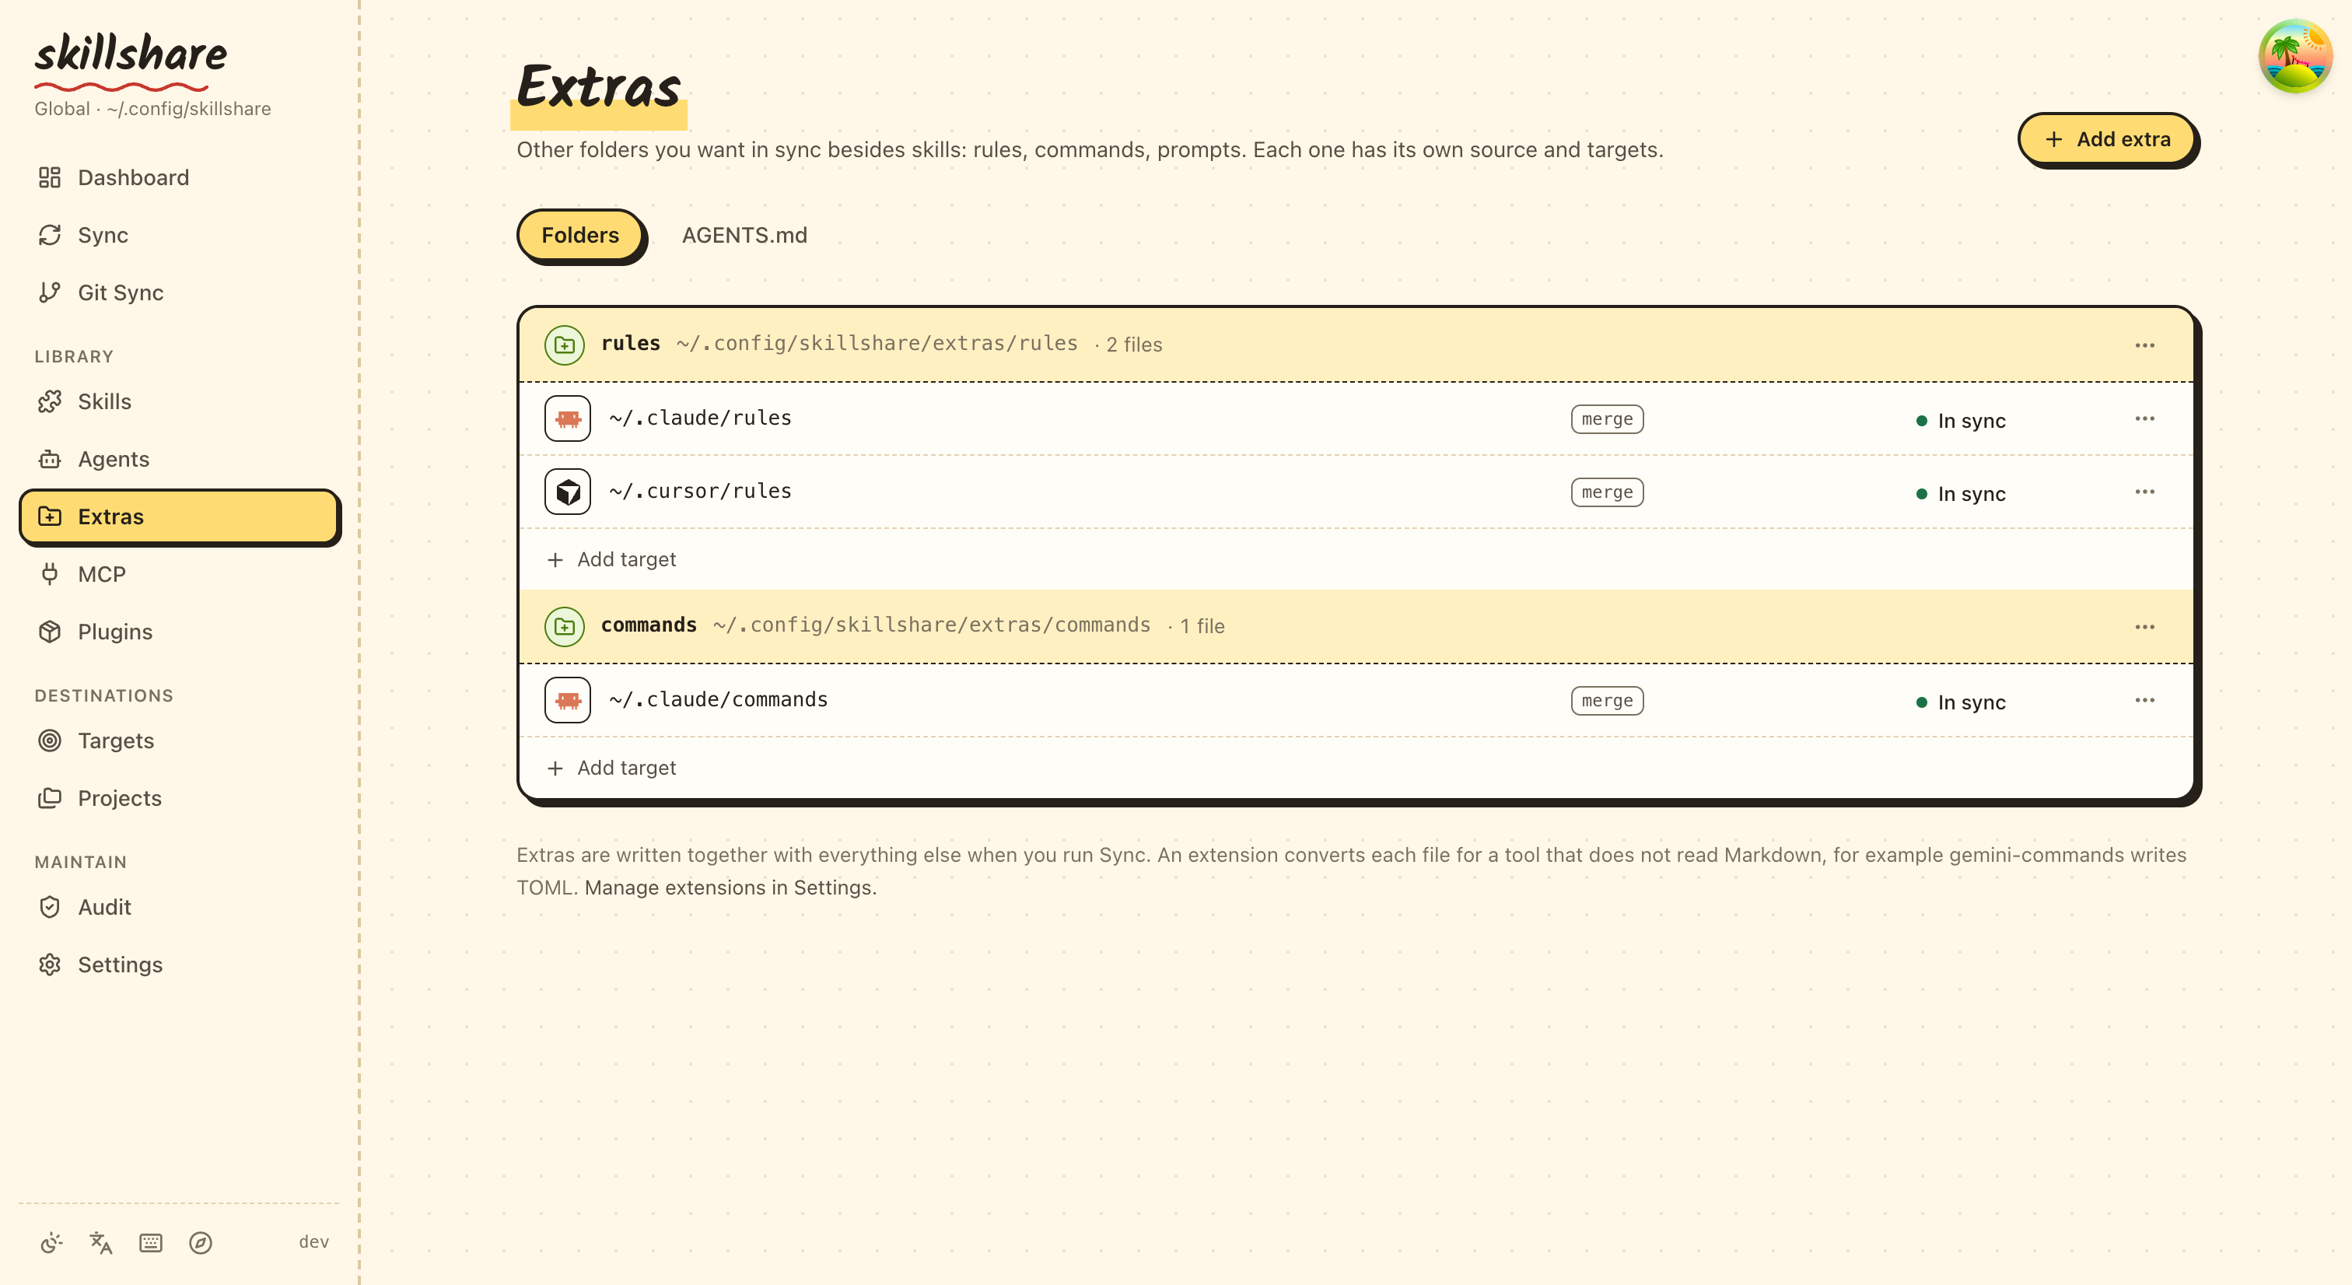Viewport: 2352px width, 1285px height.
Task: Go to Sync page
Action: tap(179, 235)
